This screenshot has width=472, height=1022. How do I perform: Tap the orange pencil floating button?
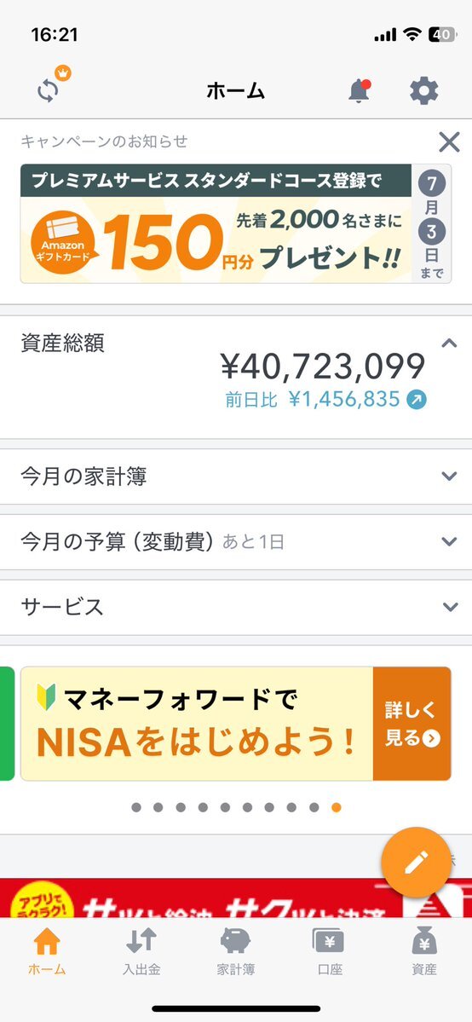click(x=416, y=863)
